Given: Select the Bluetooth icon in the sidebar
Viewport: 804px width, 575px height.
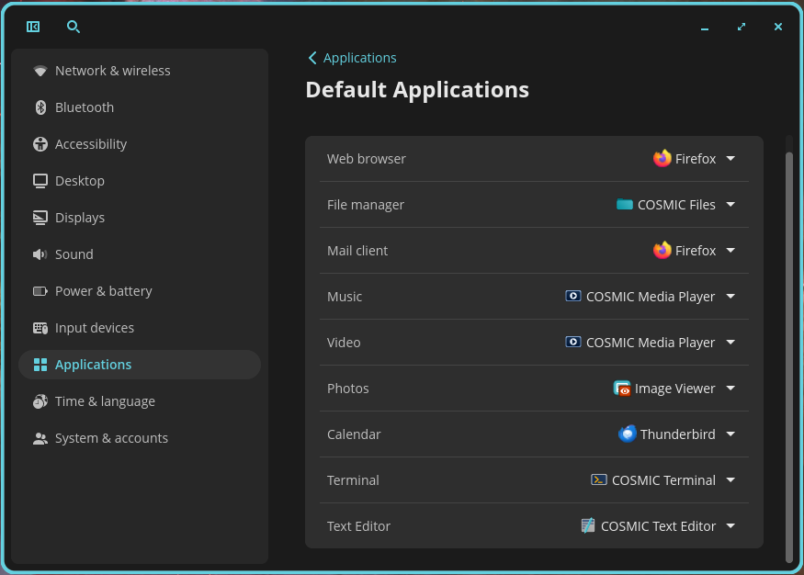Looking at the screenshot, I should pos(40,107).
